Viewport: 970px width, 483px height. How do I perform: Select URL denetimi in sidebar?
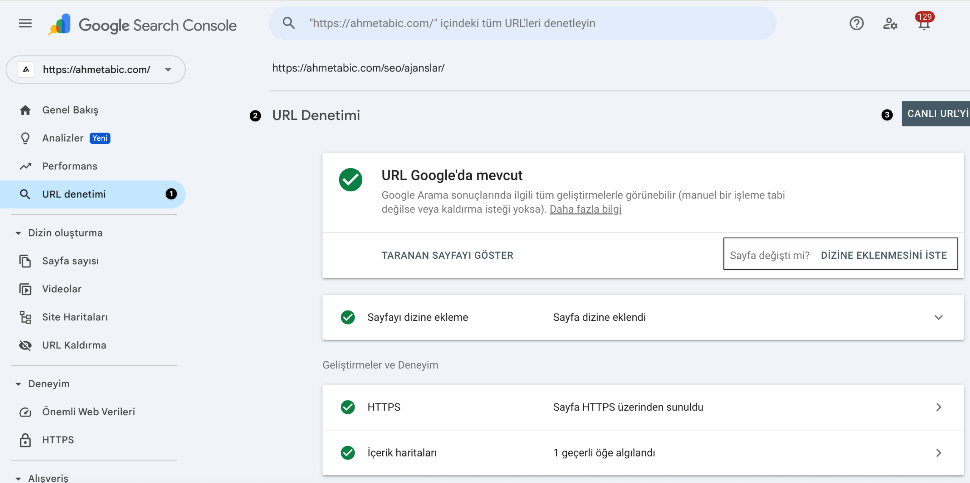click(x=93, y=194)
